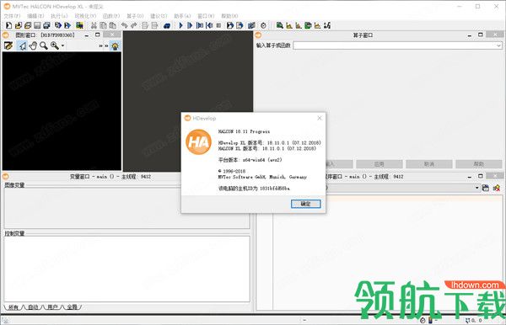Toggle the light bulb icon in graphics window
Image resolution: width=506 pixels, height=325 pixels.
[x=115, y=46]
